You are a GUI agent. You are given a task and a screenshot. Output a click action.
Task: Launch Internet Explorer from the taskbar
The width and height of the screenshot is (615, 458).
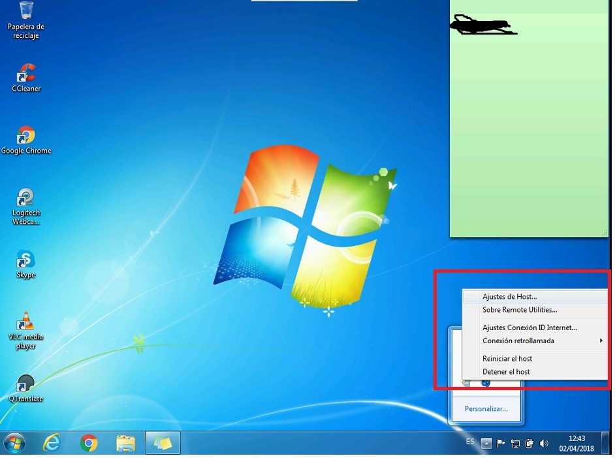pyautogui.click(x=52, y=444)
